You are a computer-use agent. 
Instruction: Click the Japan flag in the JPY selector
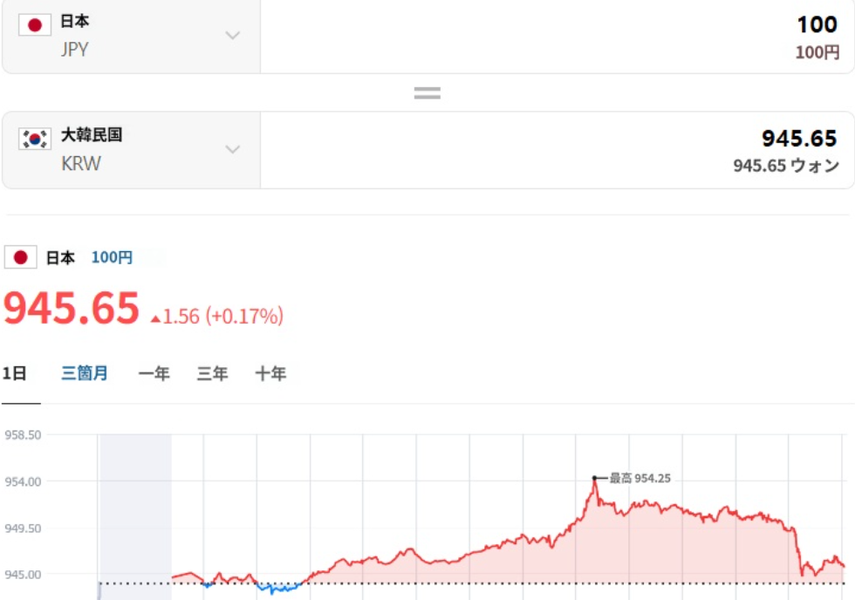(35, 25)
